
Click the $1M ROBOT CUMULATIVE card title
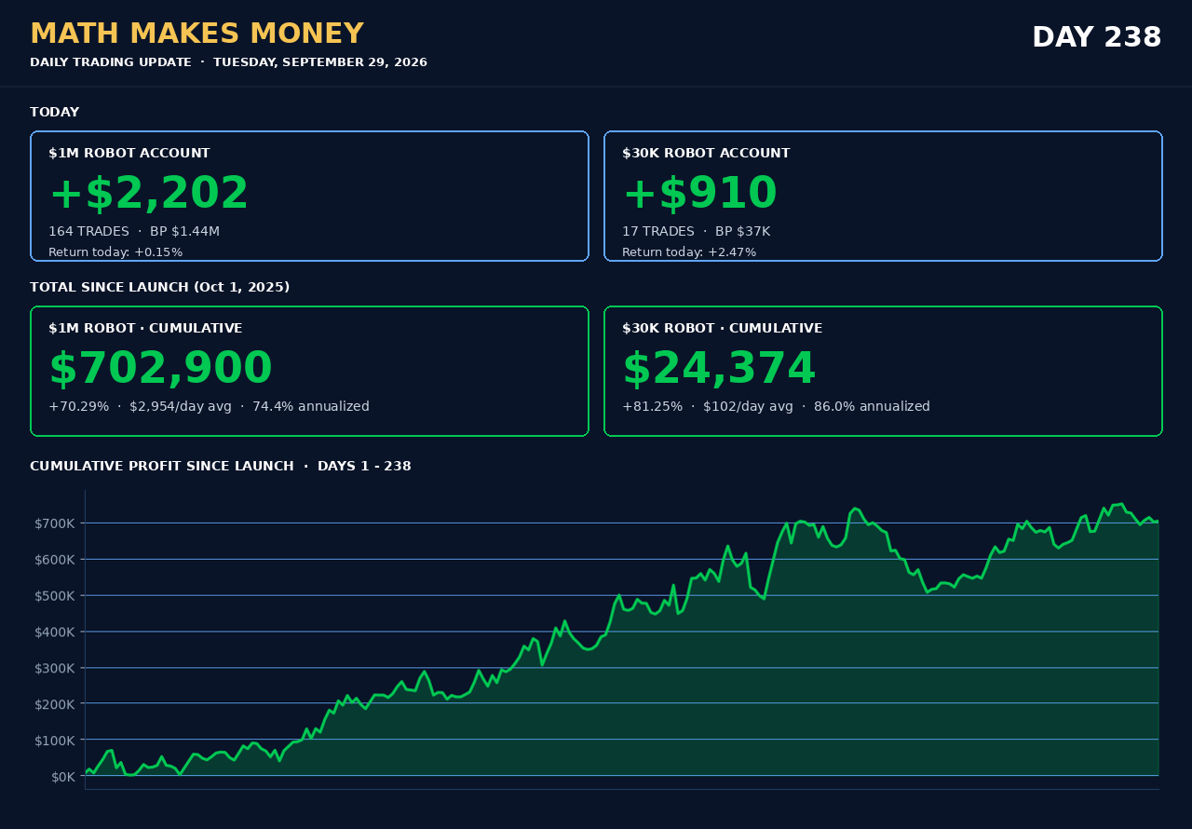145,329
